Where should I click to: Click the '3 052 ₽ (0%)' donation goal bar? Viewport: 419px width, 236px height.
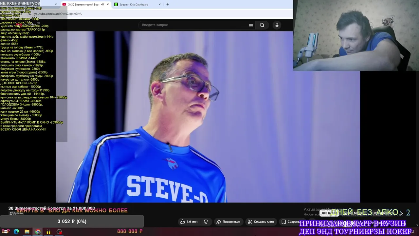coord(72,221)
